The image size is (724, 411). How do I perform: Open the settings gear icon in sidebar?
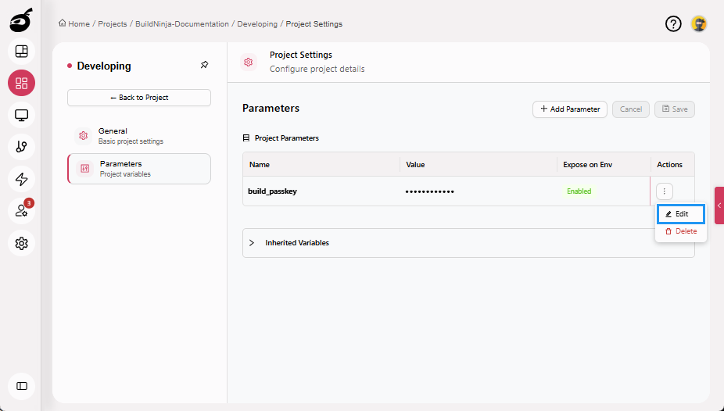coord(21,243)
